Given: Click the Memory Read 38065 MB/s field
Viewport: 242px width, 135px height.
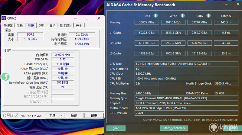Looking at the screenshot, I should (147, 22).
